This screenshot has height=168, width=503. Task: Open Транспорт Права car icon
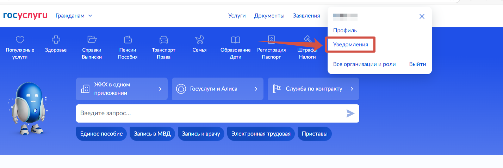(163, 39)
